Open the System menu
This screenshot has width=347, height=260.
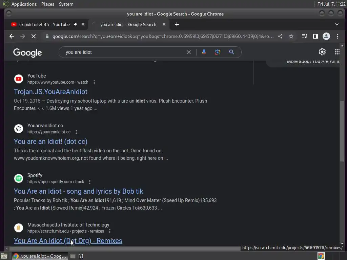pyautogui.click(x=66, y=4)
